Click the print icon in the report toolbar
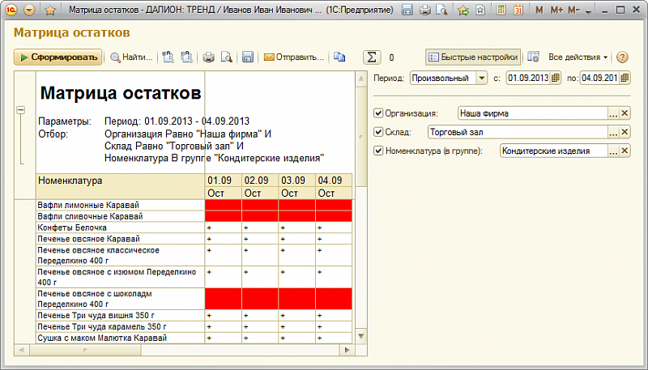This screenshot has height=370, width=648. [x=209, y=57]
